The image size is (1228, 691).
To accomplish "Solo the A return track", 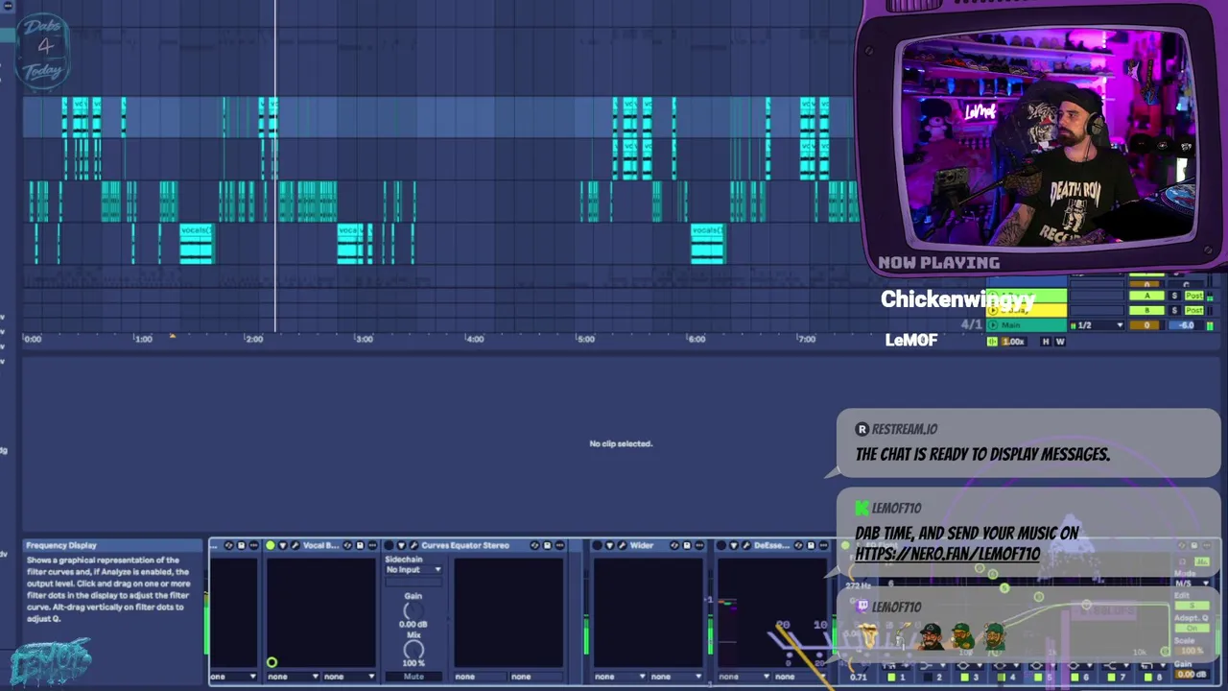I will 1174,296.
